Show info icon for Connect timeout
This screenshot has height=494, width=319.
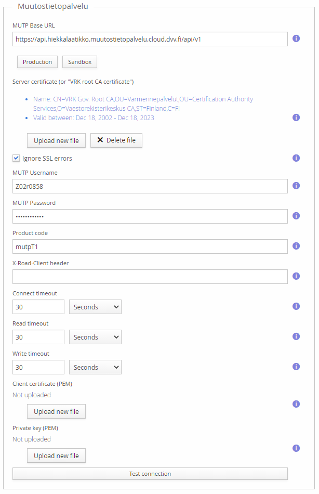[296, 306]
